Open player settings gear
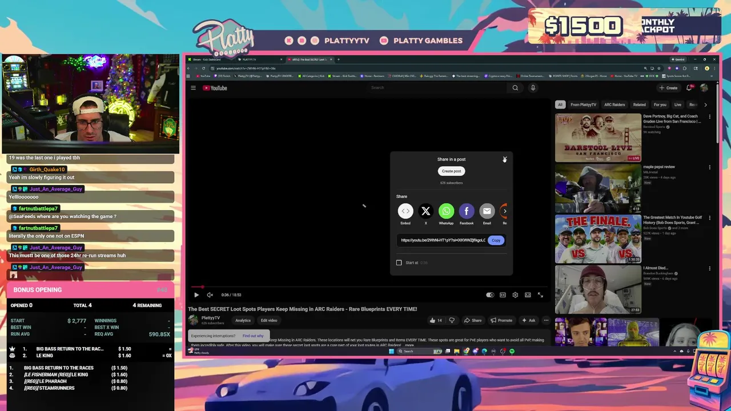Image resolution: width=731 pixels, height=411 pixels. (x=515, y=295)
